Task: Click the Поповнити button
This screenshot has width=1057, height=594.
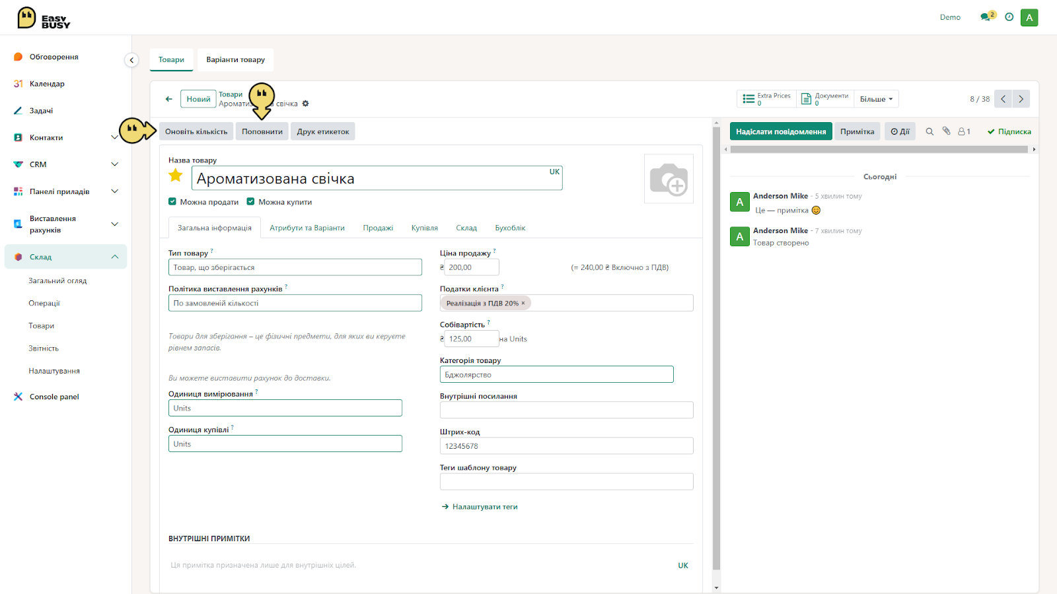Action: click(x=262, y=131)
